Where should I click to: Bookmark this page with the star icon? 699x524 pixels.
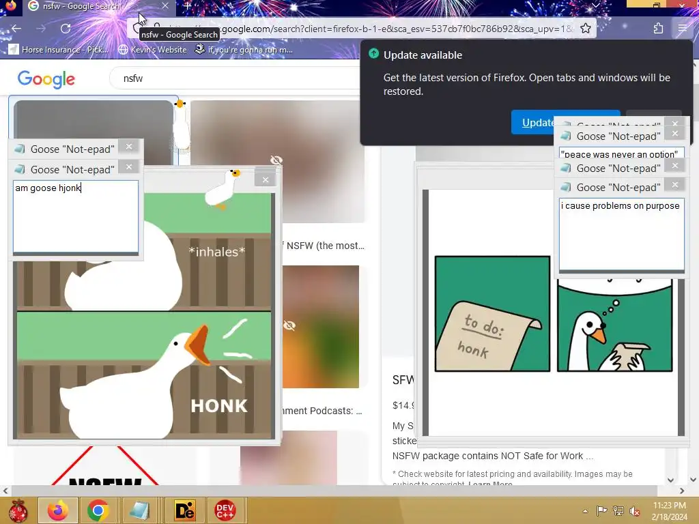click(x=585, y=29)
